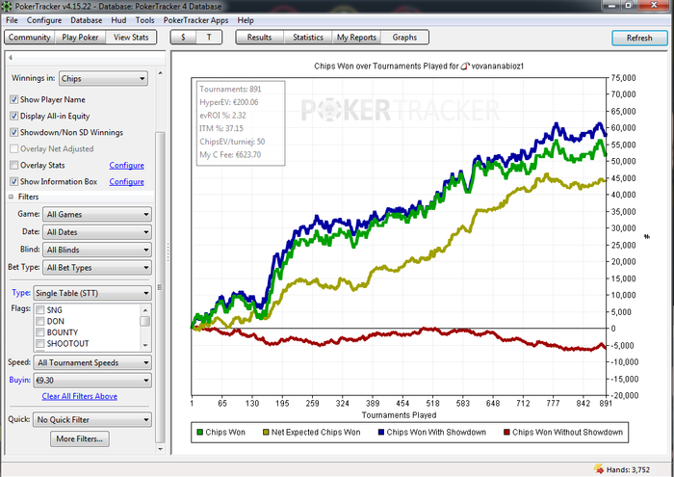
Task: Open the Quick filter dropdown
Action: (92, 419)
